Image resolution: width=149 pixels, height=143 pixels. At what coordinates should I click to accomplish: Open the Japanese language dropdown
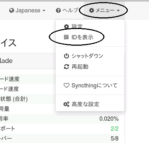[x=27, y=10]
